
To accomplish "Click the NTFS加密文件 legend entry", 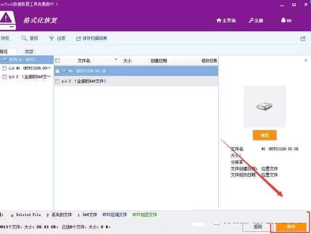I will point(145,215).
